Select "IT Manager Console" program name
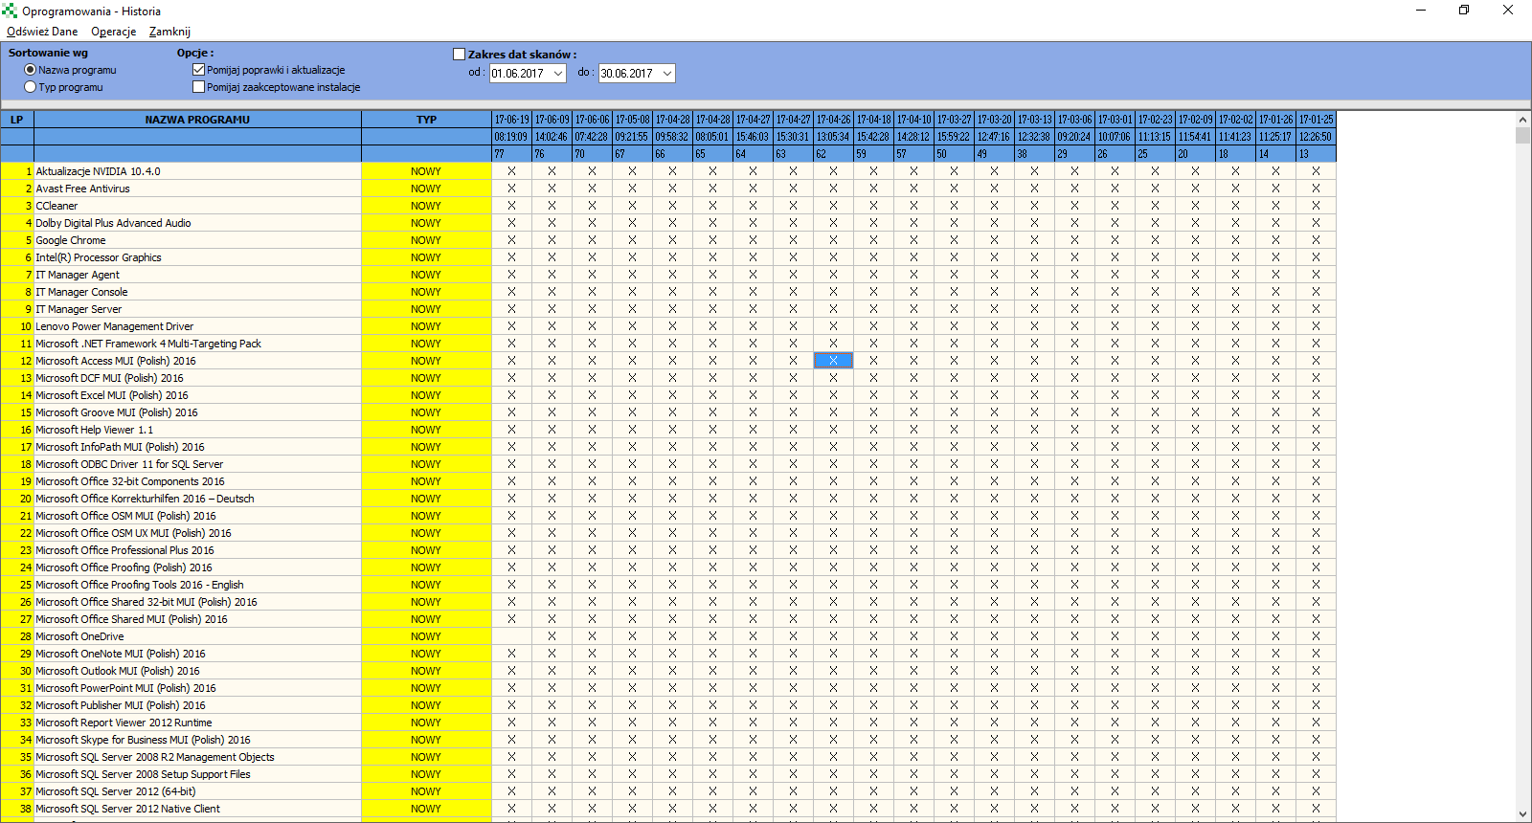This screenshot has height=823, width=1532. point(81,292)
